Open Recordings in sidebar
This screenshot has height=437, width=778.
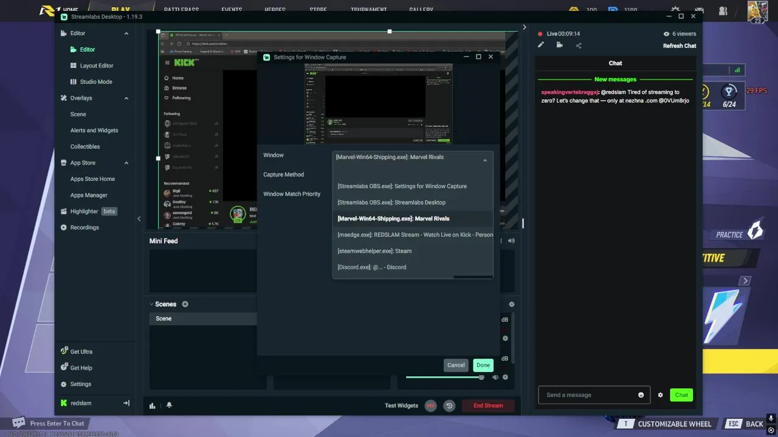(79, 228)
